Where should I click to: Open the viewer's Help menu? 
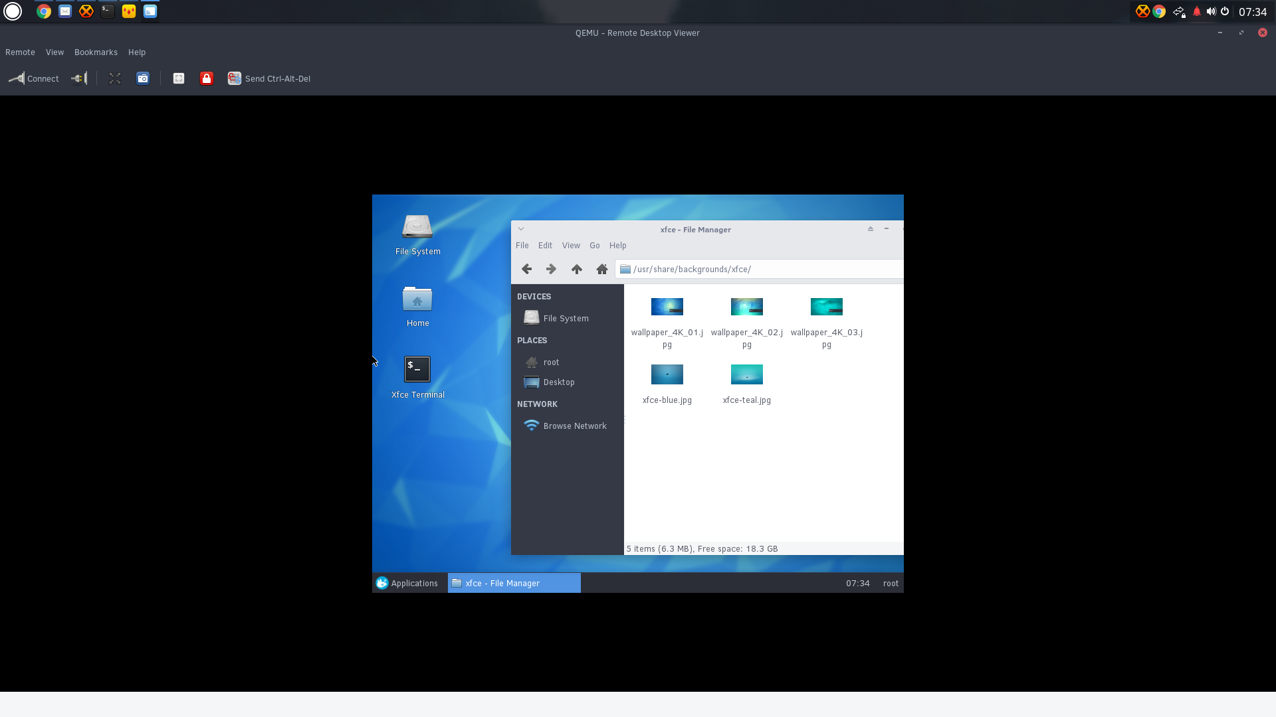tap(137, 52)
